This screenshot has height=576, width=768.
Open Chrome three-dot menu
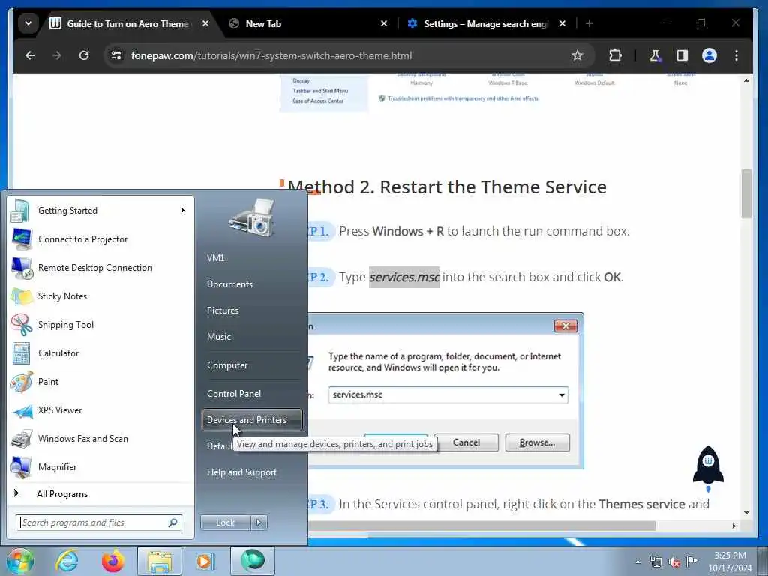tap(736, 55)
